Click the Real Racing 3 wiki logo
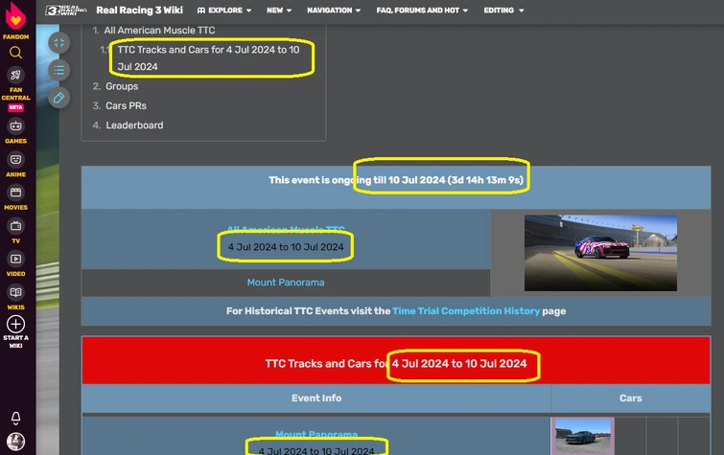Screen dimensions: 724x455 pos(65,11)
